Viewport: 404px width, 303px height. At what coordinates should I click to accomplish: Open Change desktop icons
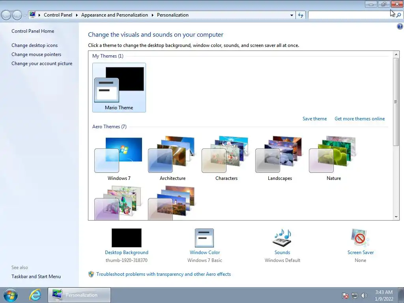(x=35, y=45)
